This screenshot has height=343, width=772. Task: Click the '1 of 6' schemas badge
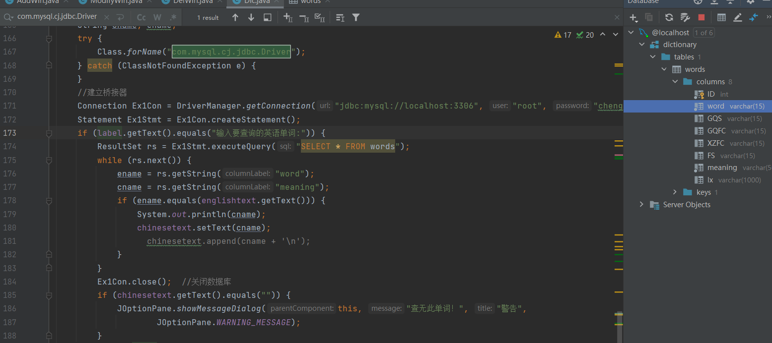point(703,33)
